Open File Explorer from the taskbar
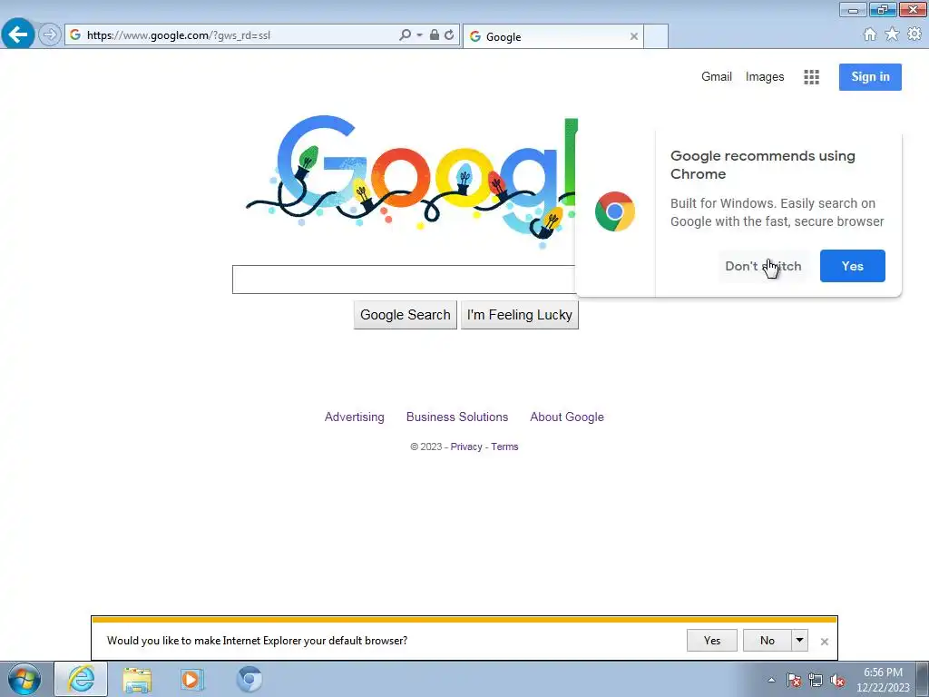This screenshot has width=929, height=697. click(x=137, y=679)
